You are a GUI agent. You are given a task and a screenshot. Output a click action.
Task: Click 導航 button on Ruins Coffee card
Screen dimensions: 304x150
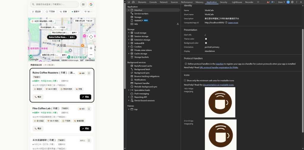tap(85, 97)
